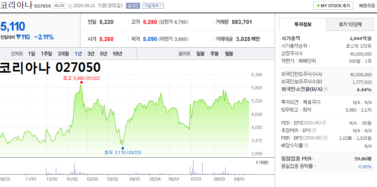
Task: Click the blue 최저 3,170 marker dot
Action: tap(122, 148)
